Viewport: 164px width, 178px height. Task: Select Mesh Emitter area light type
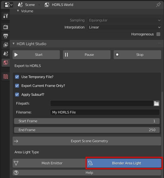click(x=50, y=163)
